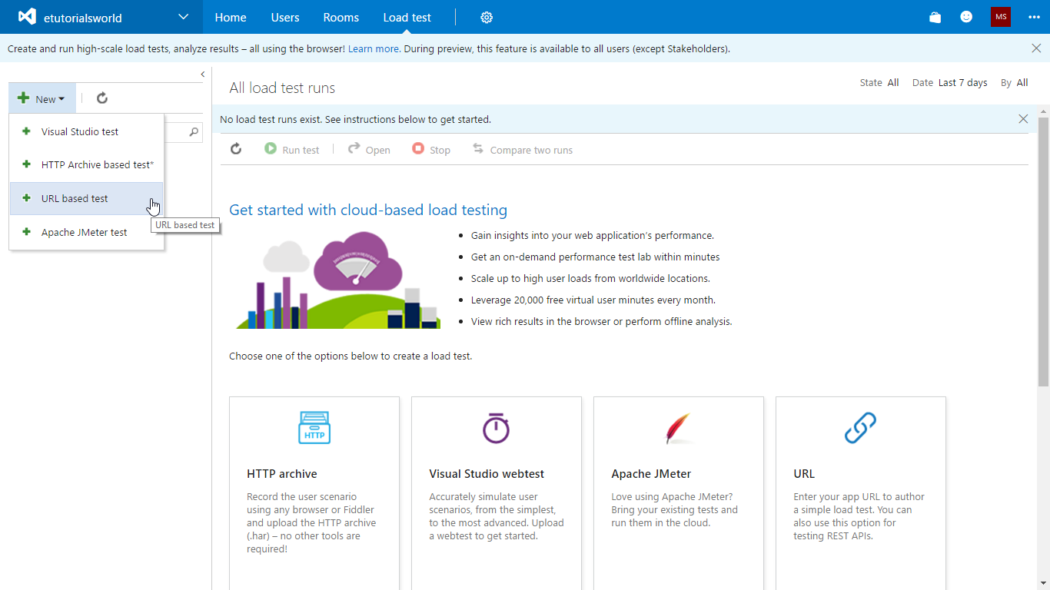
Task: Choose HTTP Archive based test item
Action: [x=86, y=164]
